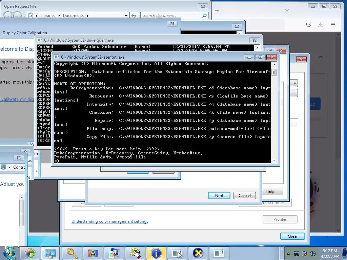The height and width of the screenshot is (260, 347).
Task: Show hidden system tray icons
Action: point(288,254)
